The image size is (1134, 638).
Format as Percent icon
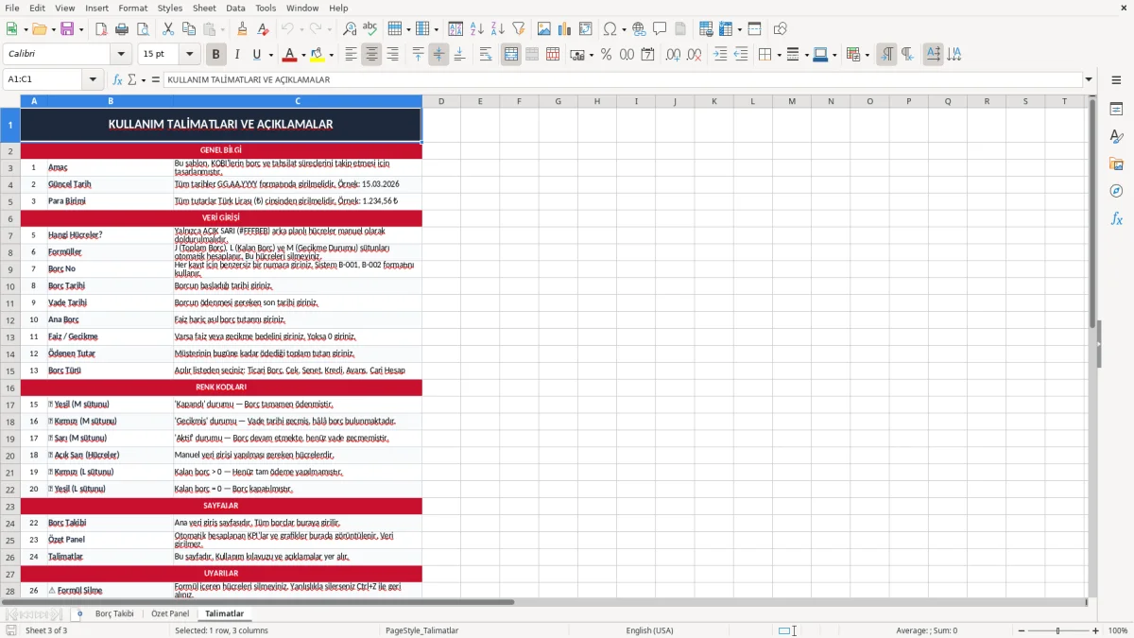(x=606, y=55)
